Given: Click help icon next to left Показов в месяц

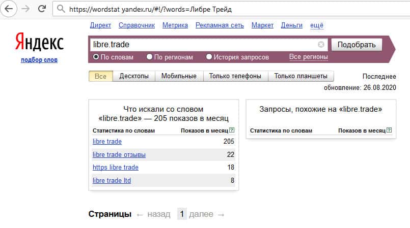Looking at the screenshot, I should [x=232, y=131].
